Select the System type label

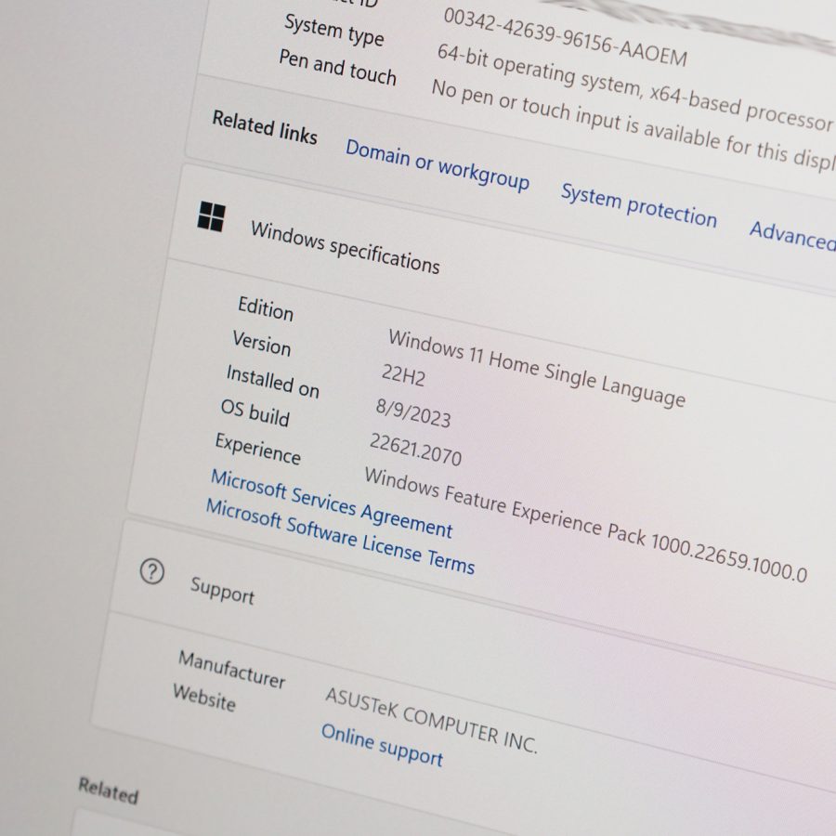coord(333,30)
